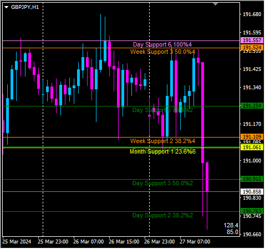Select the Day Support 2 38.2%2 label
Image resolution: width=265 pixels, height=249 pixels.
162,215
